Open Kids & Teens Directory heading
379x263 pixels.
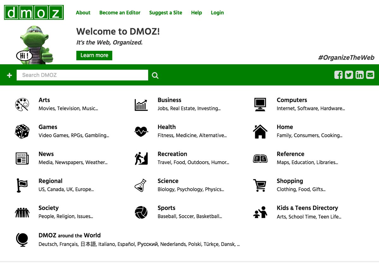[x=307, y=208]
